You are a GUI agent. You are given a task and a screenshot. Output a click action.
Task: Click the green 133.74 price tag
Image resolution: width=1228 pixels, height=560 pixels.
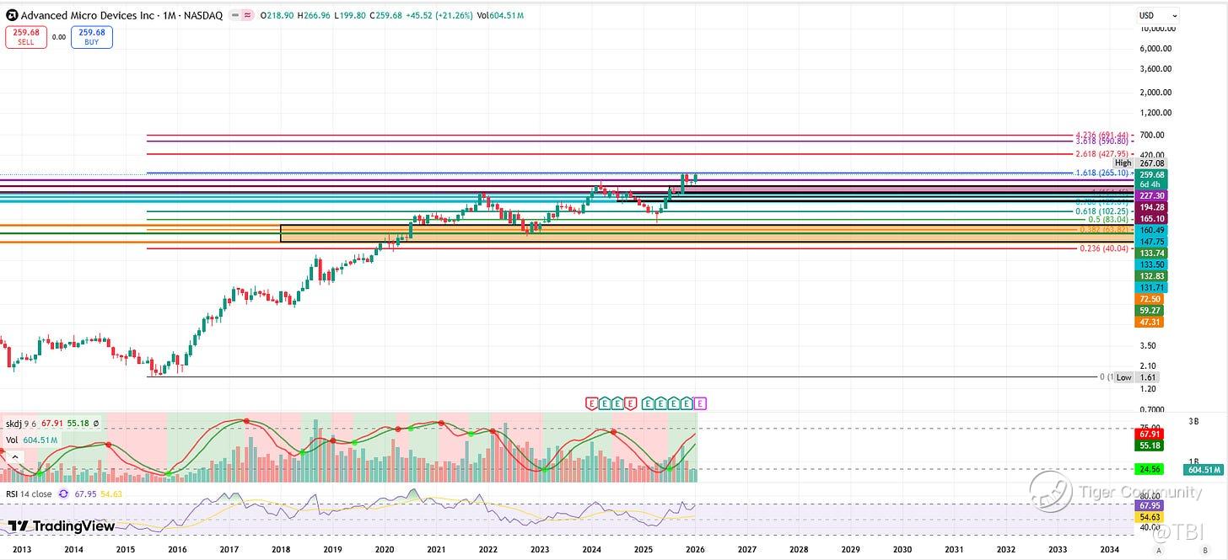pyautogui.click(x=1152, y=253)
